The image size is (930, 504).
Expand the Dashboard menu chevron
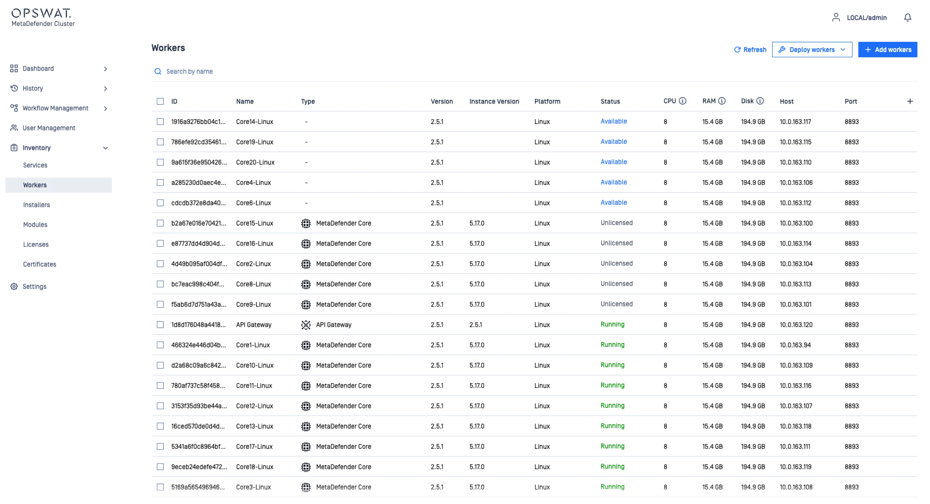tap(105, 69)
